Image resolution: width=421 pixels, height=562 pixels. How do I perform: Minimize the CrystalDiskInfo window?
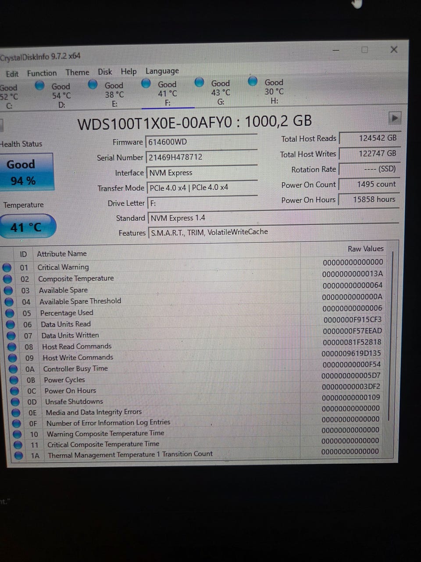click(x=336, y=50)
